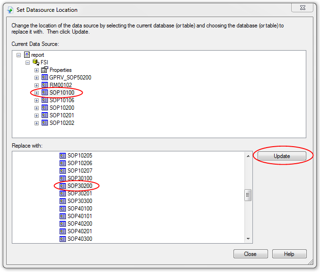Click the GPRV_SOP50200 table icon
Image resolution: width=320 pixels, height=272 pixels.
(44, 78)
